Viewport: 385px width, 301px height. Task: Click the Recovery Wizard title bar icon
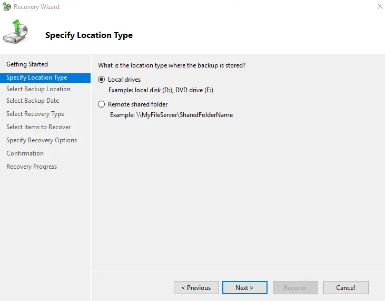tap(7, 7)
